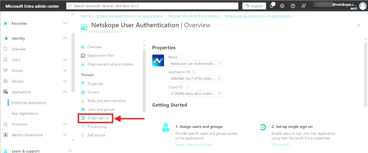Click the Learn & support icon
The height and width of the screenshot is (153, 368).
point(5,151)
